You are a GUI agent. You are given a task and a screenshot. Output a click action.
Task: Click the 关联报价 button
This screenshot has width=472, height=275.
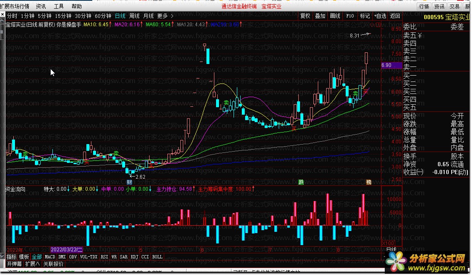[x=53, y=264]
